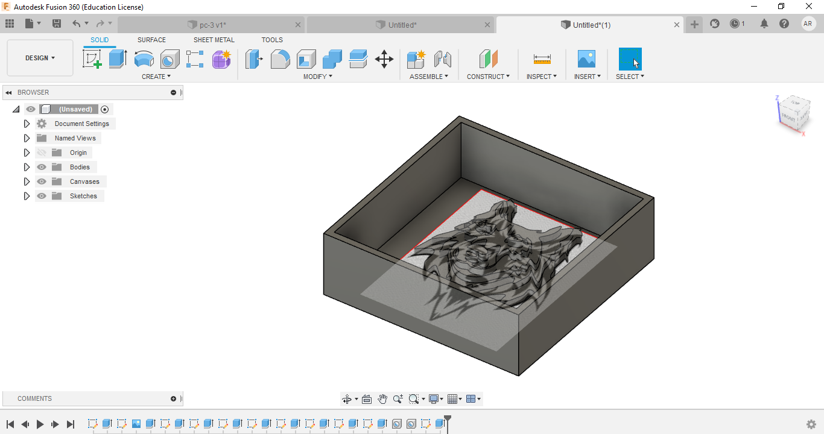Show the hidden Origin folder

(x=42, y=153)
